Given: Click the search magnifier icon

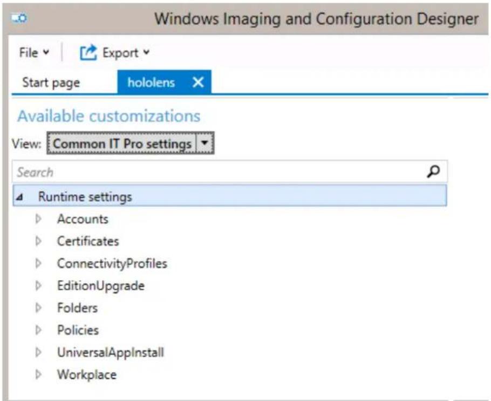Looking at the screenshot, I should coord(433,172).
